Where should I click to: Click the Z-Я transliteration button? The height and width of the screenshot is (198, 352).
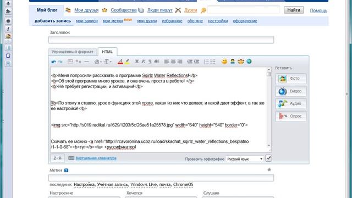(x=57, y=158)
